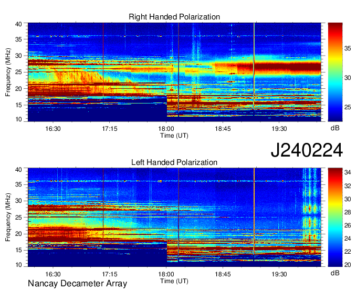
Task: Click the bottom plot's 'Frequency (MHz)' axis label
Action: coord(8,217)
